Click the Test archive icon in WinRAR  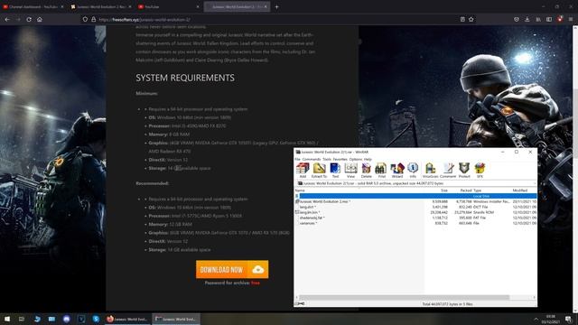(335, 171)
